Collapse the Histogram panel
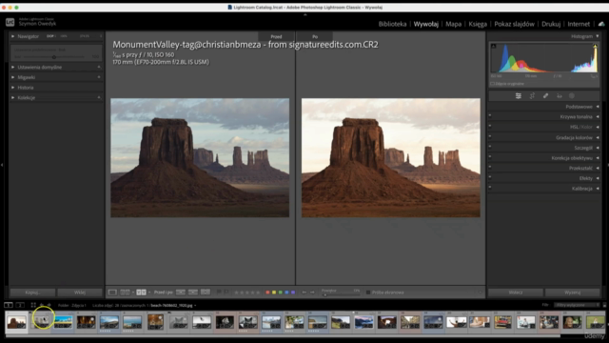The height and width of the screenshot is (343, 609). (x=598, y=36)
